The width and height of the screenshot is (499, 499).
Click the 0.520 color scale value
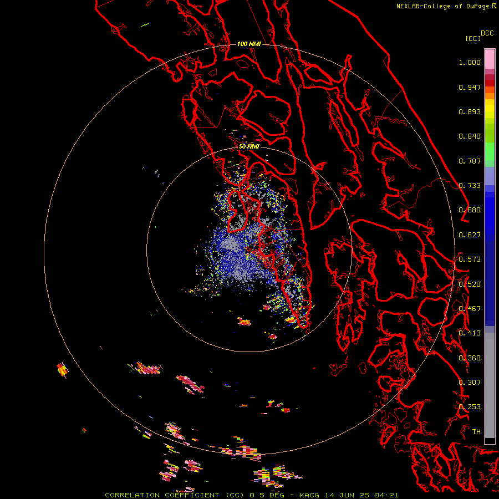click(470, 284)
